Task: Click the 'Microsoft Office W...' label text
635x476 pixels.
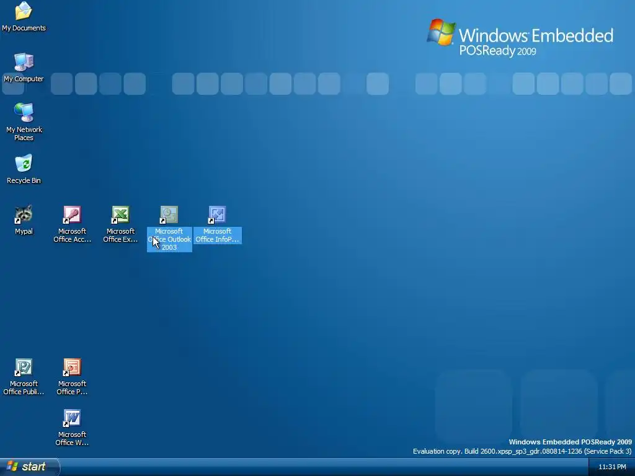Action: tap(72, 439)
